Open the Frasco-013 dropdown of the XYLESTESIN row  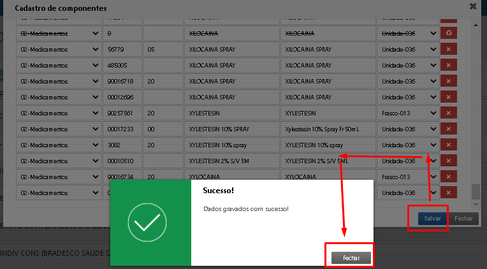[408, 113]
